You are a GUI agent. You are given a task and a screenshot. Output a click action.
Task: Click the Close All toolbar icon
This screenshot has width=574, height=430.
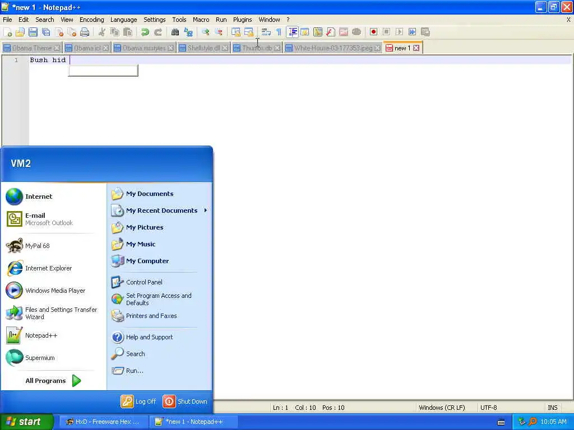[72, 32]
